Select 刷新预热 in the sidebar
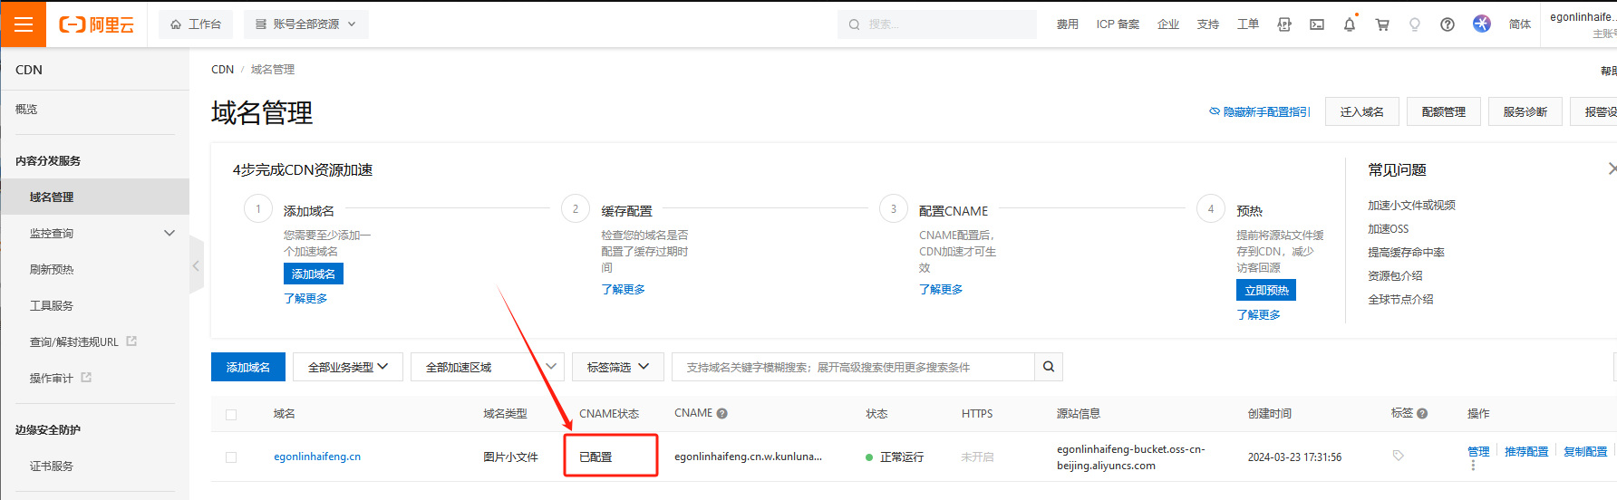The image size is (1617, 500). point(52,270)
